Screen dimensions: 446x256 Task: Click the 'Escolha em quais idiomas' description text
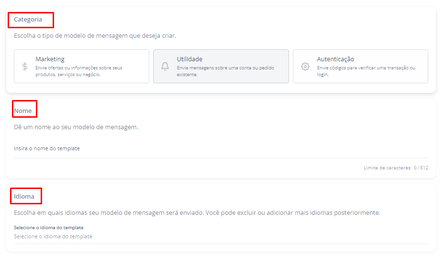197,213
